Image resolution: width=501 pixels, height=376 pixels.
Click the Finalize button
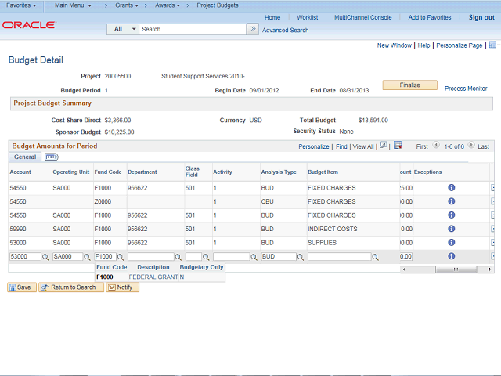[x=409, y=85]
